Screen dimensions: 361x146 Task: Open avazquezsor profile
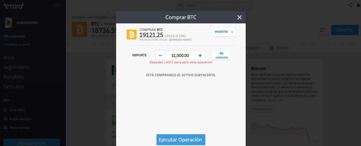pyautogui.click(x=27, y=23)
